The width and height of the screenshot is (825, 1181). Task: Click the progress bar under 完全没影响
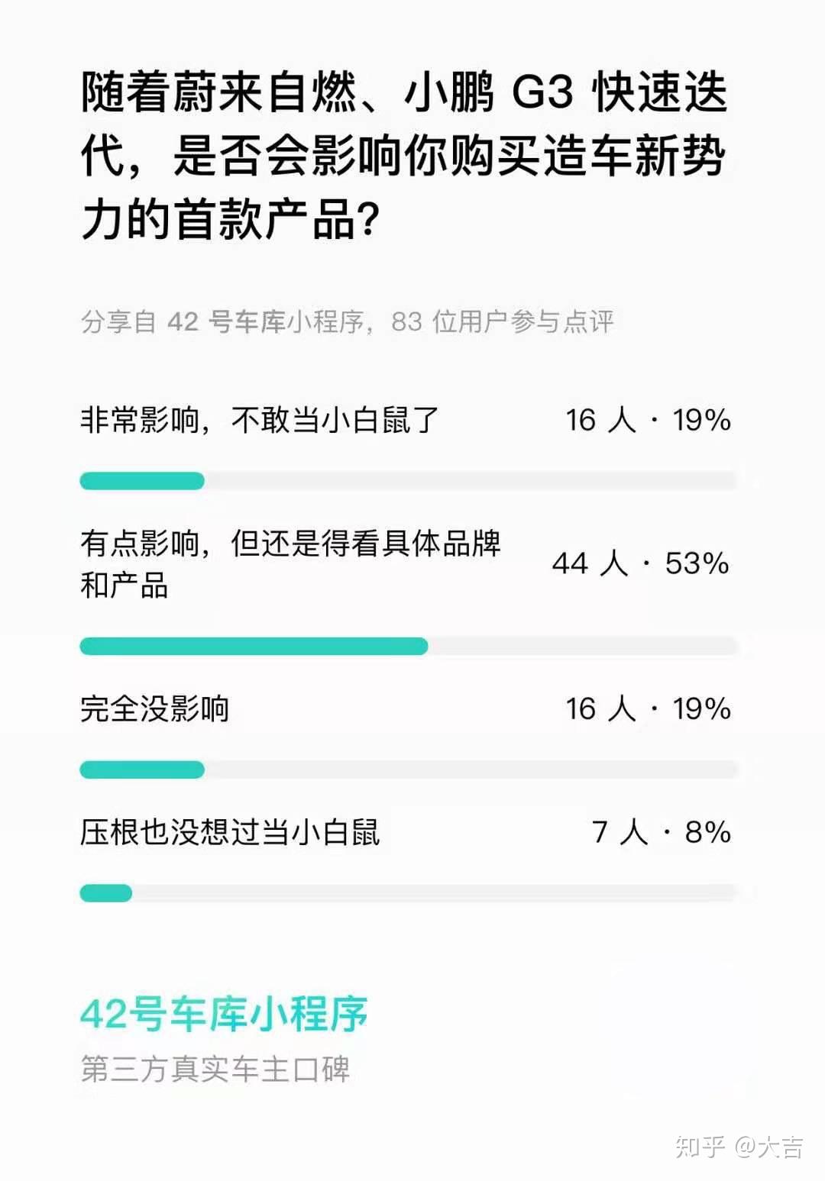[x=409, y=770]
